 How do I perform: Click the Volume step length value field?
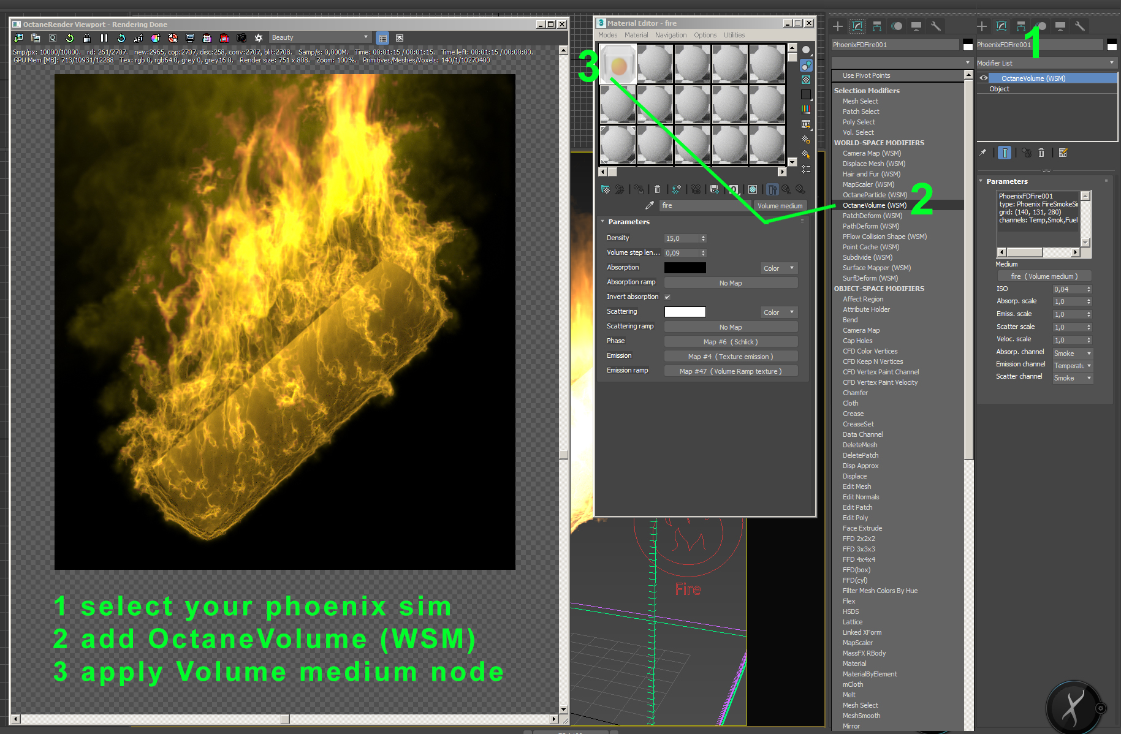point(682,253)
